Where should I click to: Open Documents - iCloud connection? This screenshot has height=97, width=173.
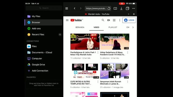click(x=43, y=53)
